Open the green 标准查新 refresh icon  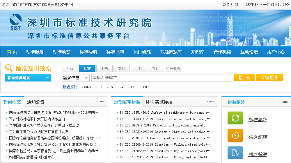[235, 118]
